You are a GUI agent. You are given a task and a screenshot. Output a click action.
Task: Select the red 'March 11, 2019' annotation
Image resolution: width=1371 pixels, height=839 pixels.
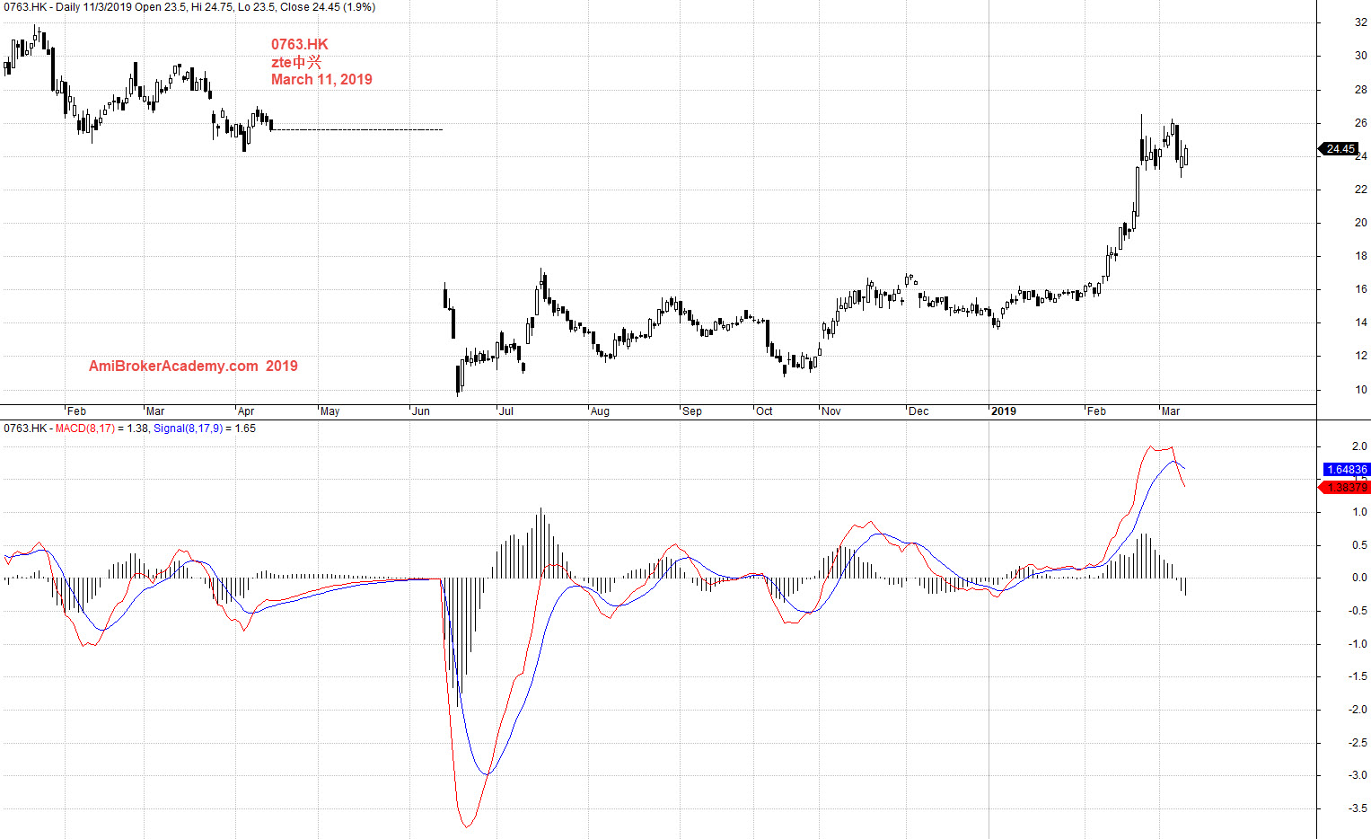pos(321,79)
